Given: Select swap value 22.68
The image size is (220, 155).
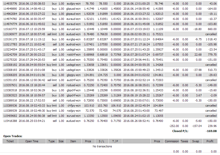Looking at the screenshot, I should (x=198, y=55).
